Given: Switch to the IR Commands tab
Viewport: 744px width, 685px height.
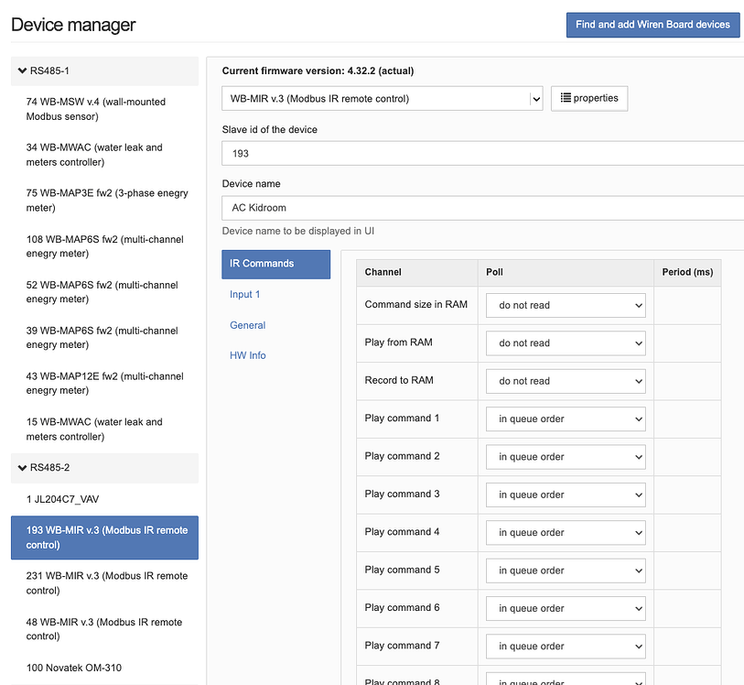Looking at the screenshot, I should (275, 264).
